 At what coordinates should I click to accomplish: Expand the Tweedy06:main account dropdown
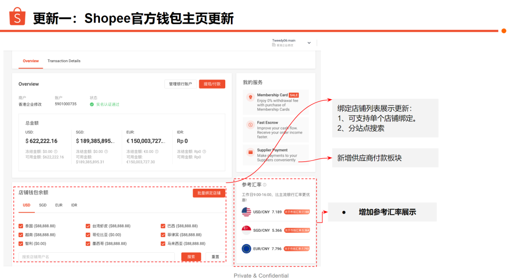pyautogui.click(x=309, y=42)
